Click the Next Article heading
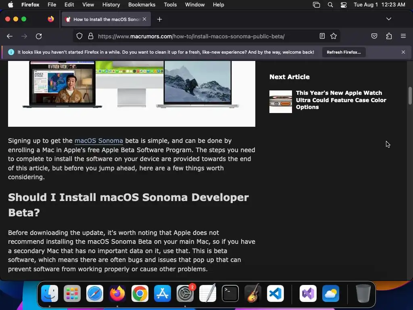This screenshot has height=310, width=413. click(x=290, y=77)
